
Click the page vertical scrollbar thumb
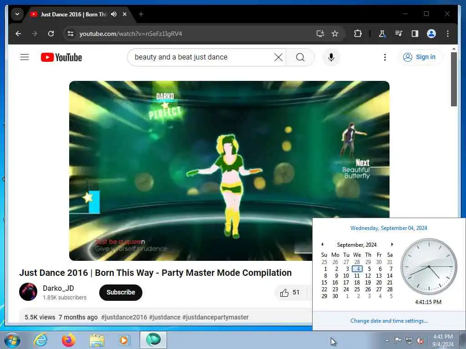454,79
